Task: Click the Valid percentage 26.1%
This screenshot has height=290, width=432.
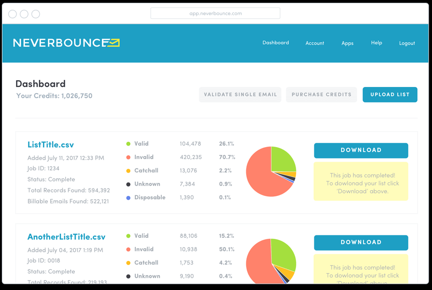Action: 227,144
